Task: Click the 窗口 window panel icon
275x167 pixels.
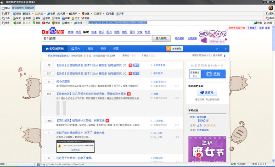Action: click(x=6, y=8)
